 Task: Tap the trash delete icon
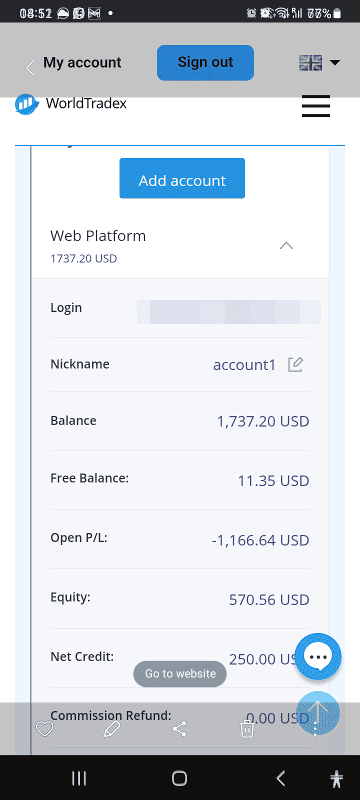(x=247, y=729)
